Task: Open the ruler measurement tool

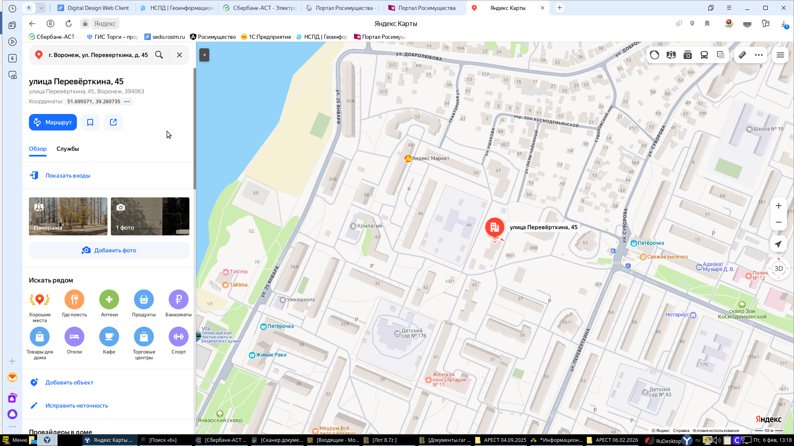Action: tap(742, 55)
